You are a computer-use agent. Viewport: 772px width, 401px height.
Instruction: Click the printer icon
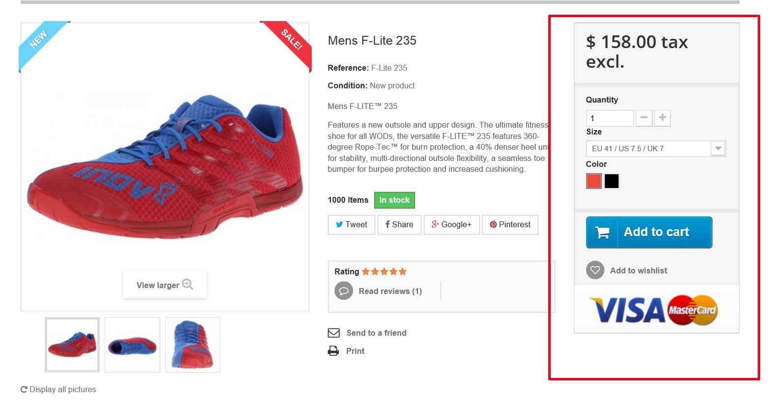[x=333, y=351]
